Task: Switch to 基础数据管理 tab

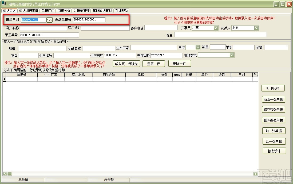Action: (102, 11)
